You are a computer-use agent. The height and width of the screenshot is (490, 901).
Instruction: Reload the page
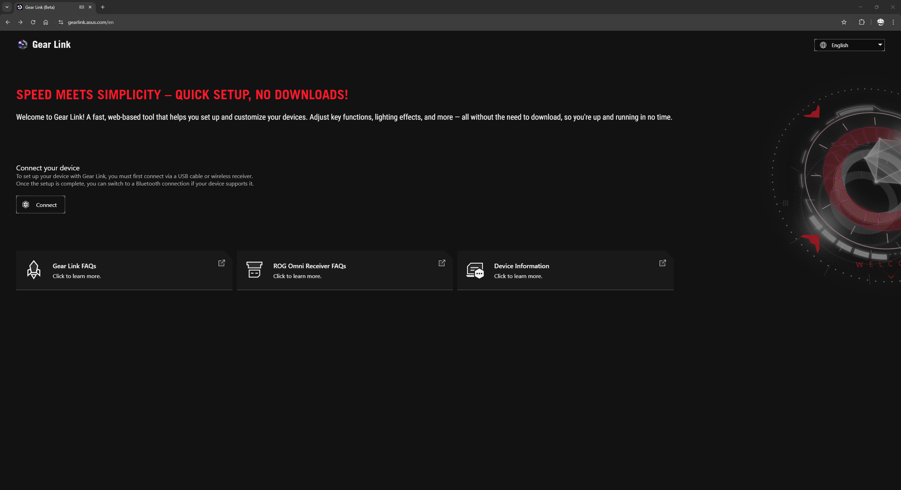[33, 22]
